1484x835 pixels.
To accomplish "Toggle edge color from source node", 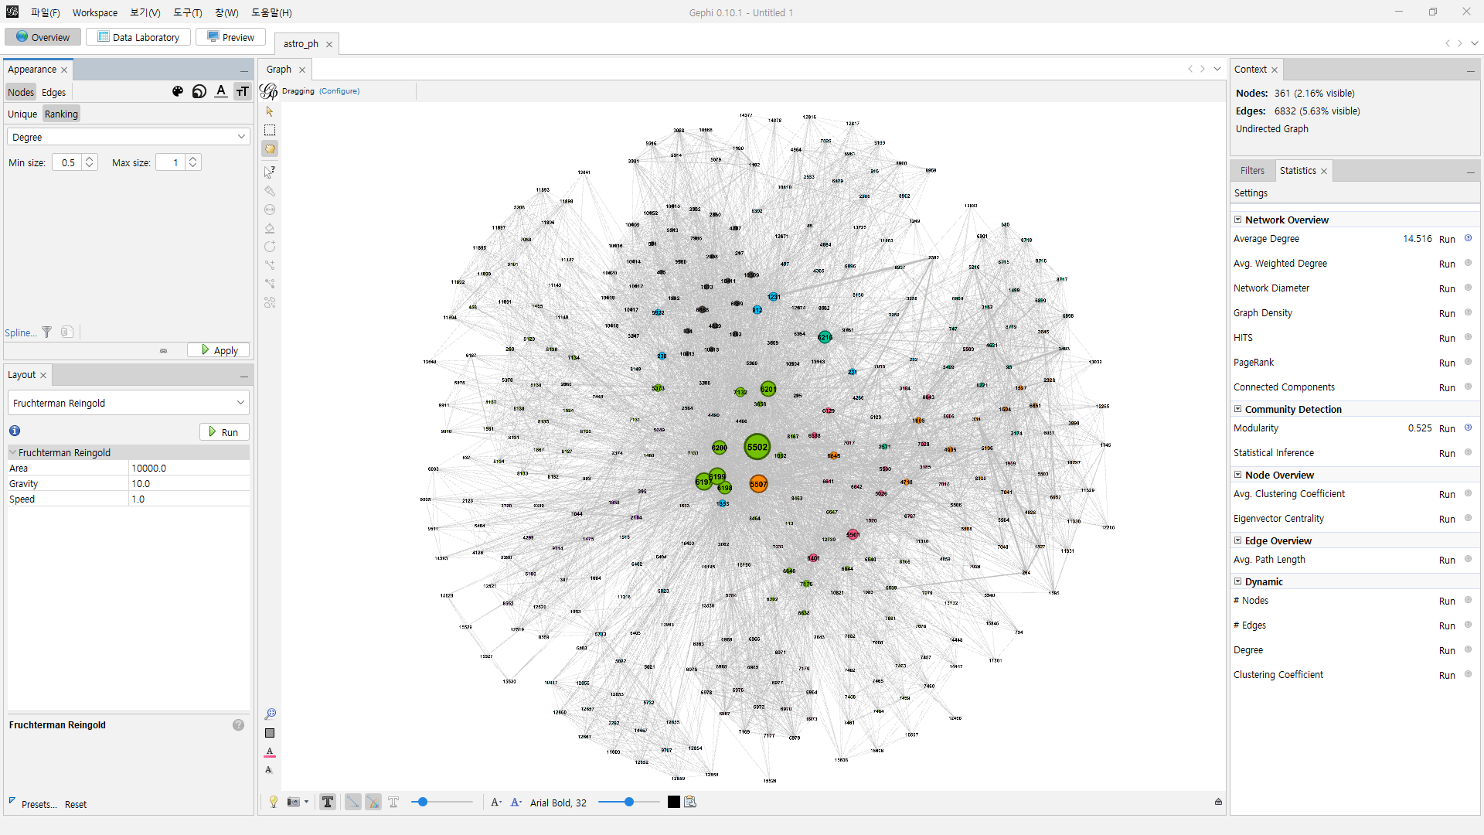I will (373, 803).
